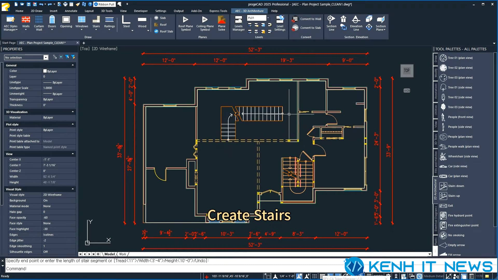This screenshot has height=280, width=498.
Task: Select the Railings tool
Action: coord(109,23)
